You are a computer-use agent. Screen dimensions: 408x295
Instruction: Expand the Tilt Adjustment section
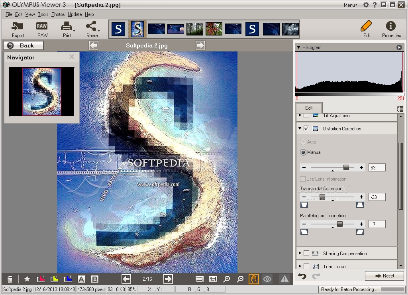point(300,115)
